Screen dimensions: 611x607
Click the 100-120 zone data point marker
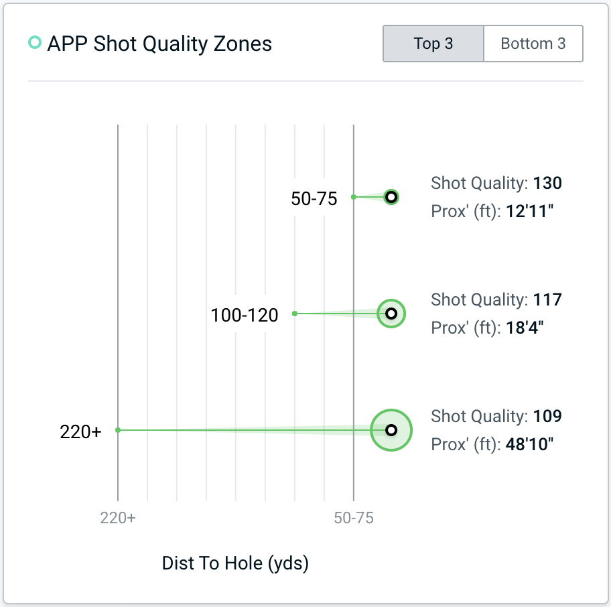point(391,314)
